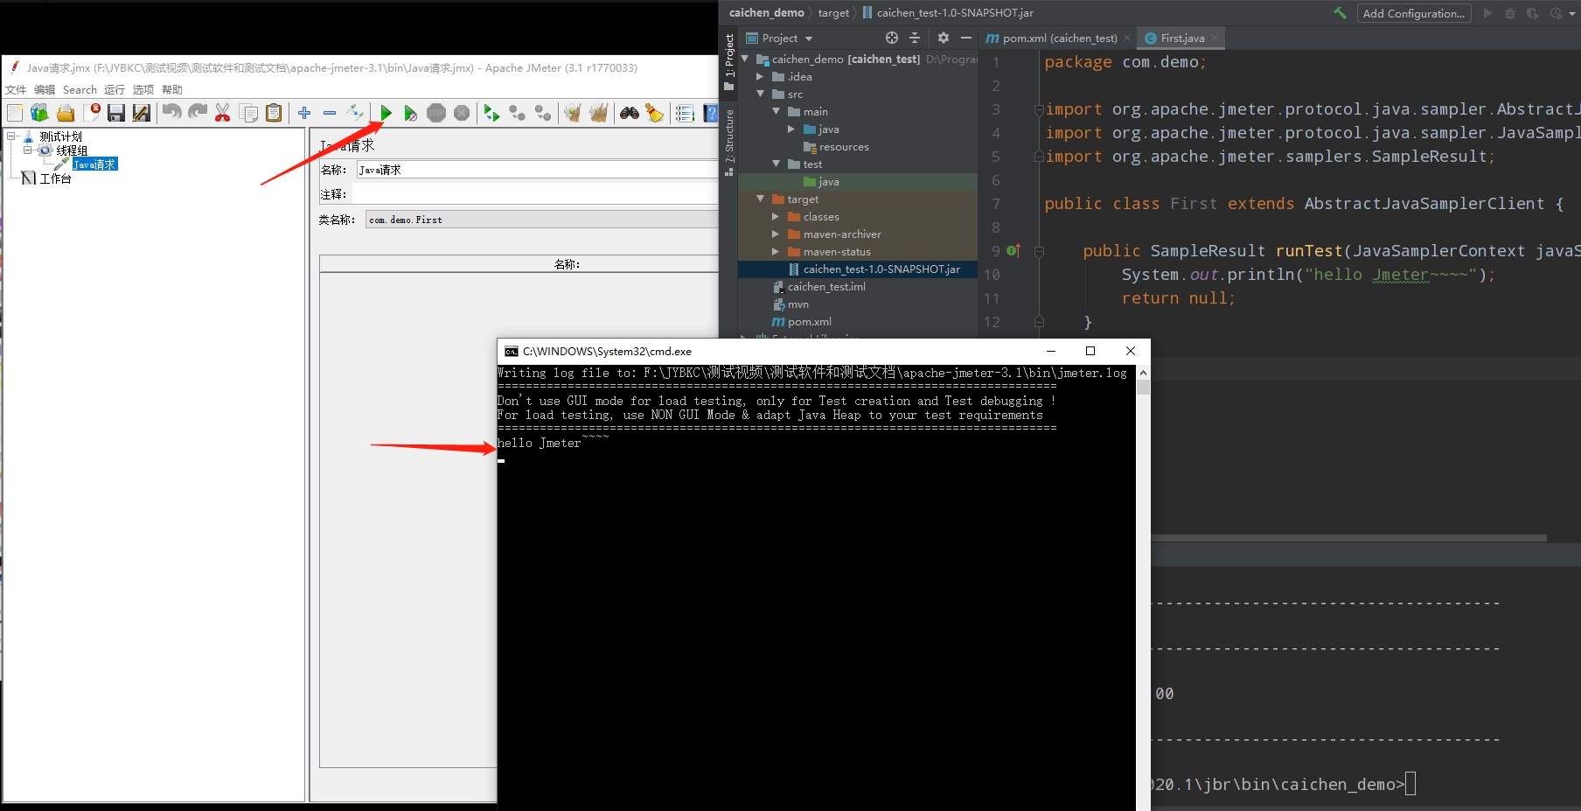Switch to pom.xml (caichen_test) tab
Image resolution: width=1581 pixels, height=811 pixels.
[x=1059, y=38]
